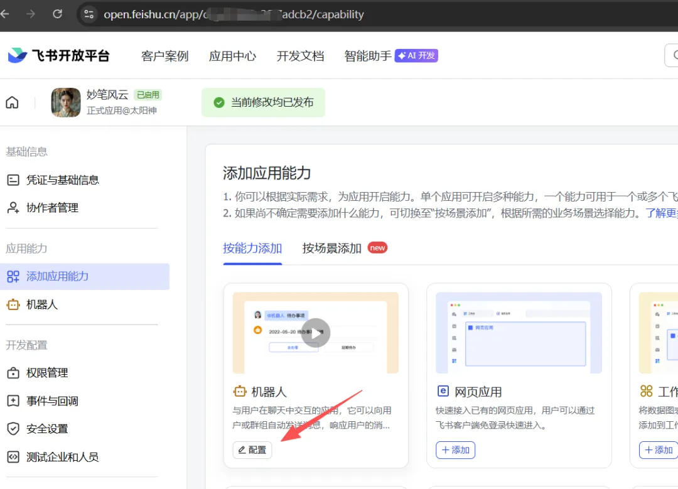Open 应用中心 in top navigation
Viewport: 678px width, 489px height.
coord(232,56)
